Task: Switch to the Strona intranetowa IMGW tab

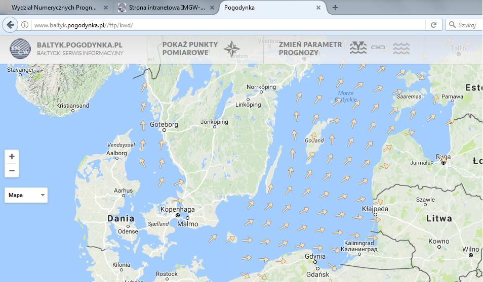Action: click(167, 8)
